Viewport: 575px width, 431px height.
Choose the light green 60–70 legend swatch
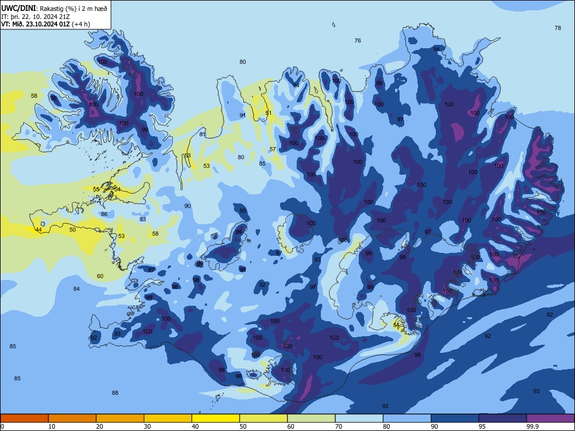[x=311, y=418]
